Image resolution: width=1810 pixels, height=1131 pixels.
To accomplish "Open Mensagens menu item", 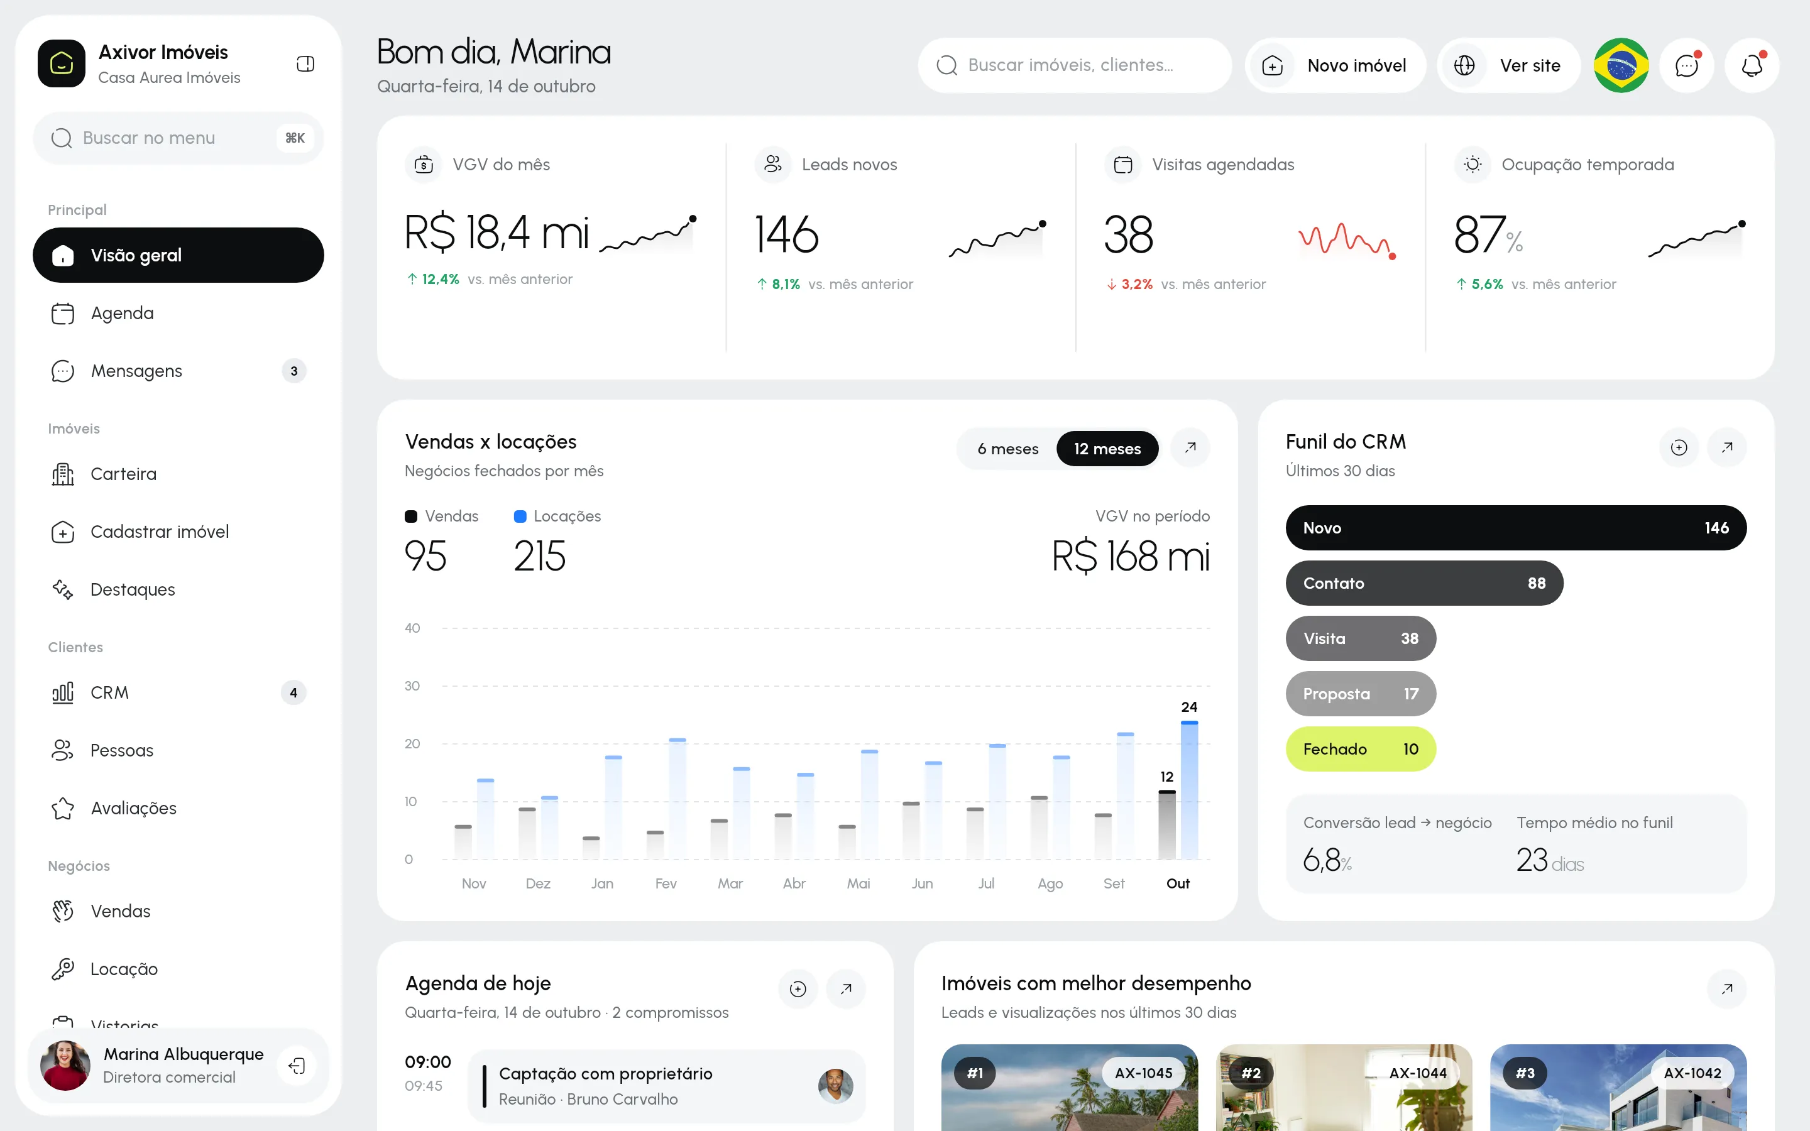I will [178, 371].
